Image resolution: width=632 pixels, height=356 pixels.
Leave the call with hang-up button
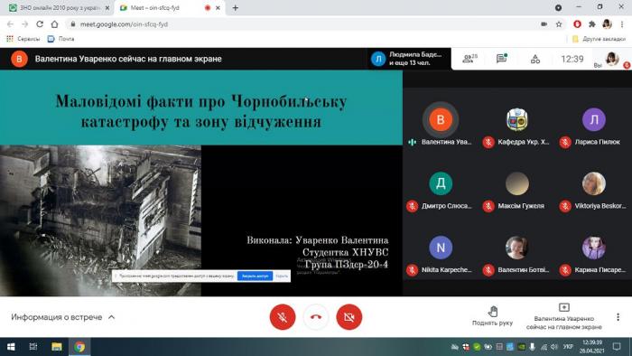(x=316, y=317)
